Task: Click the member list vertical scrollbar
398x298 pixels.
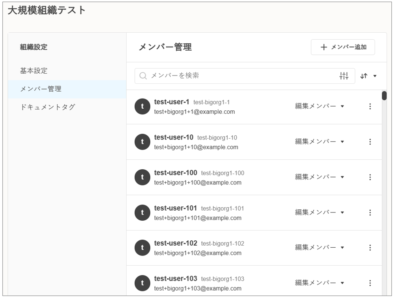Action: [384, 184]
